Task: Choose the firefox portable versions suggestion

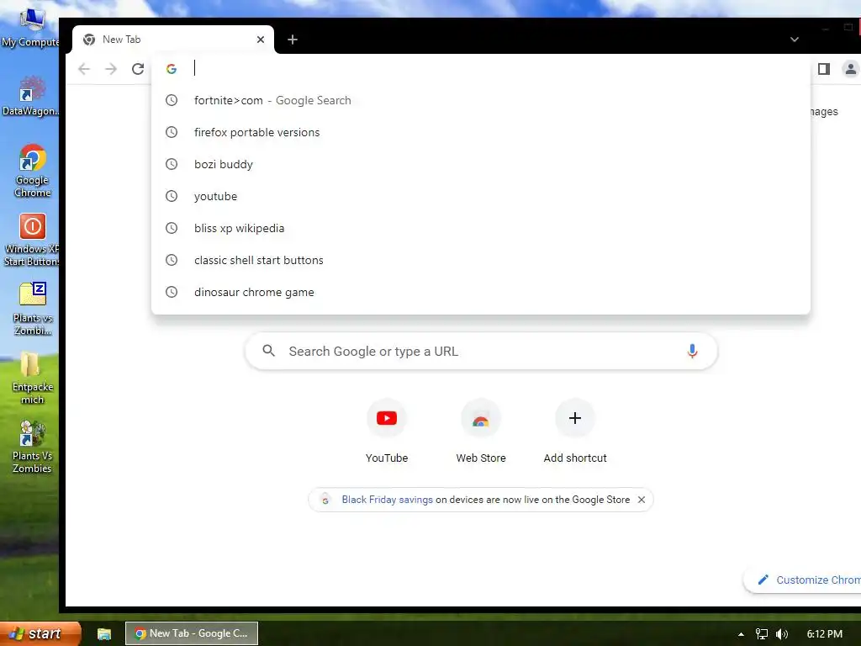Action: (480, 132)
